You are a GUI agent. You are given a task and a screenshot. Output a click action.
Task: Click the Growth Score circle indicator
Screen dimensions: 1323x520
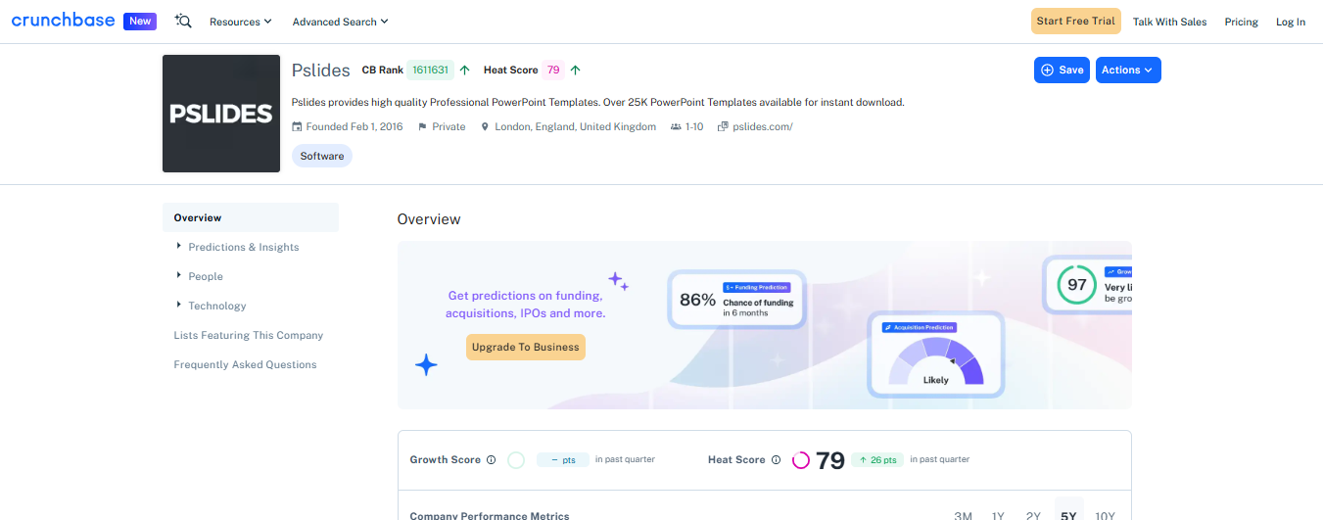516,460
